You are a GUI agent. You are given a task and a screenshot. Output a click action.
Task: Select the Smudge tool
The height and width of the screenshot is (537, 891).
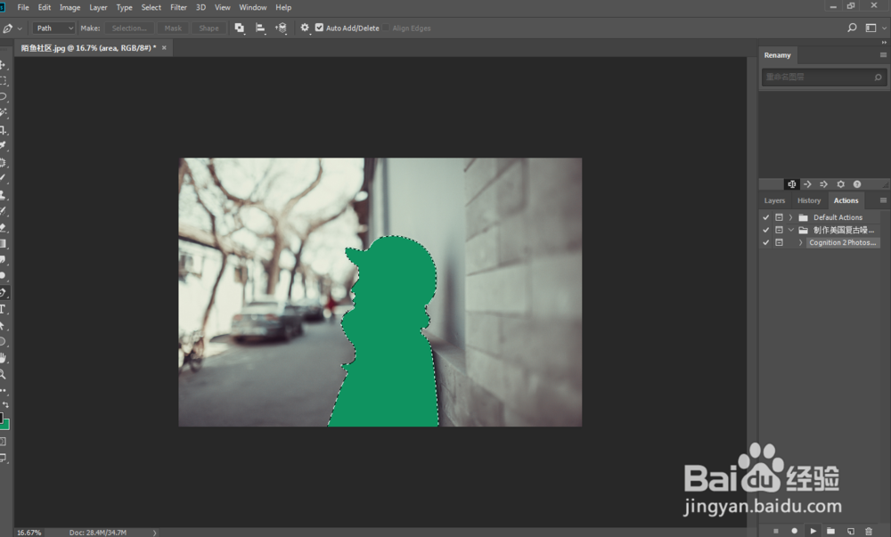(x=3, y=259)
